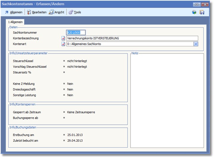The height and width of the screenshot is (158, 214).
Task: Open the Allgemein menu
Action: pyautogui.click(x=14, y=12)
